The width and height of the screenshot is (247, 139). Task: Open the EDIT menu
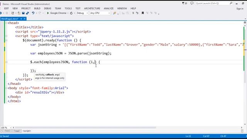click(x=6, y=8)
